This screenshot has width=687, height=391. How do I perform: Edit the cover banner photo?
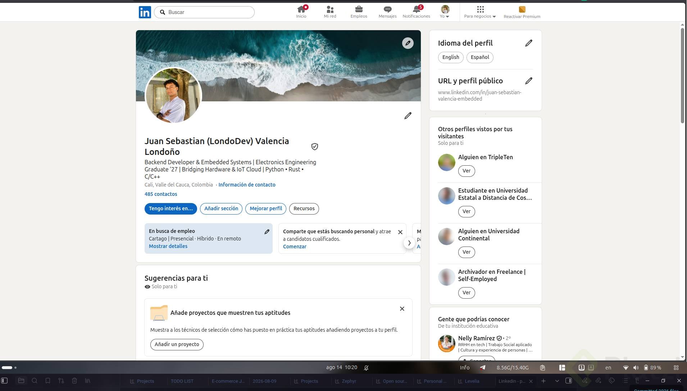pyautogui.click(x=408, y=43)
